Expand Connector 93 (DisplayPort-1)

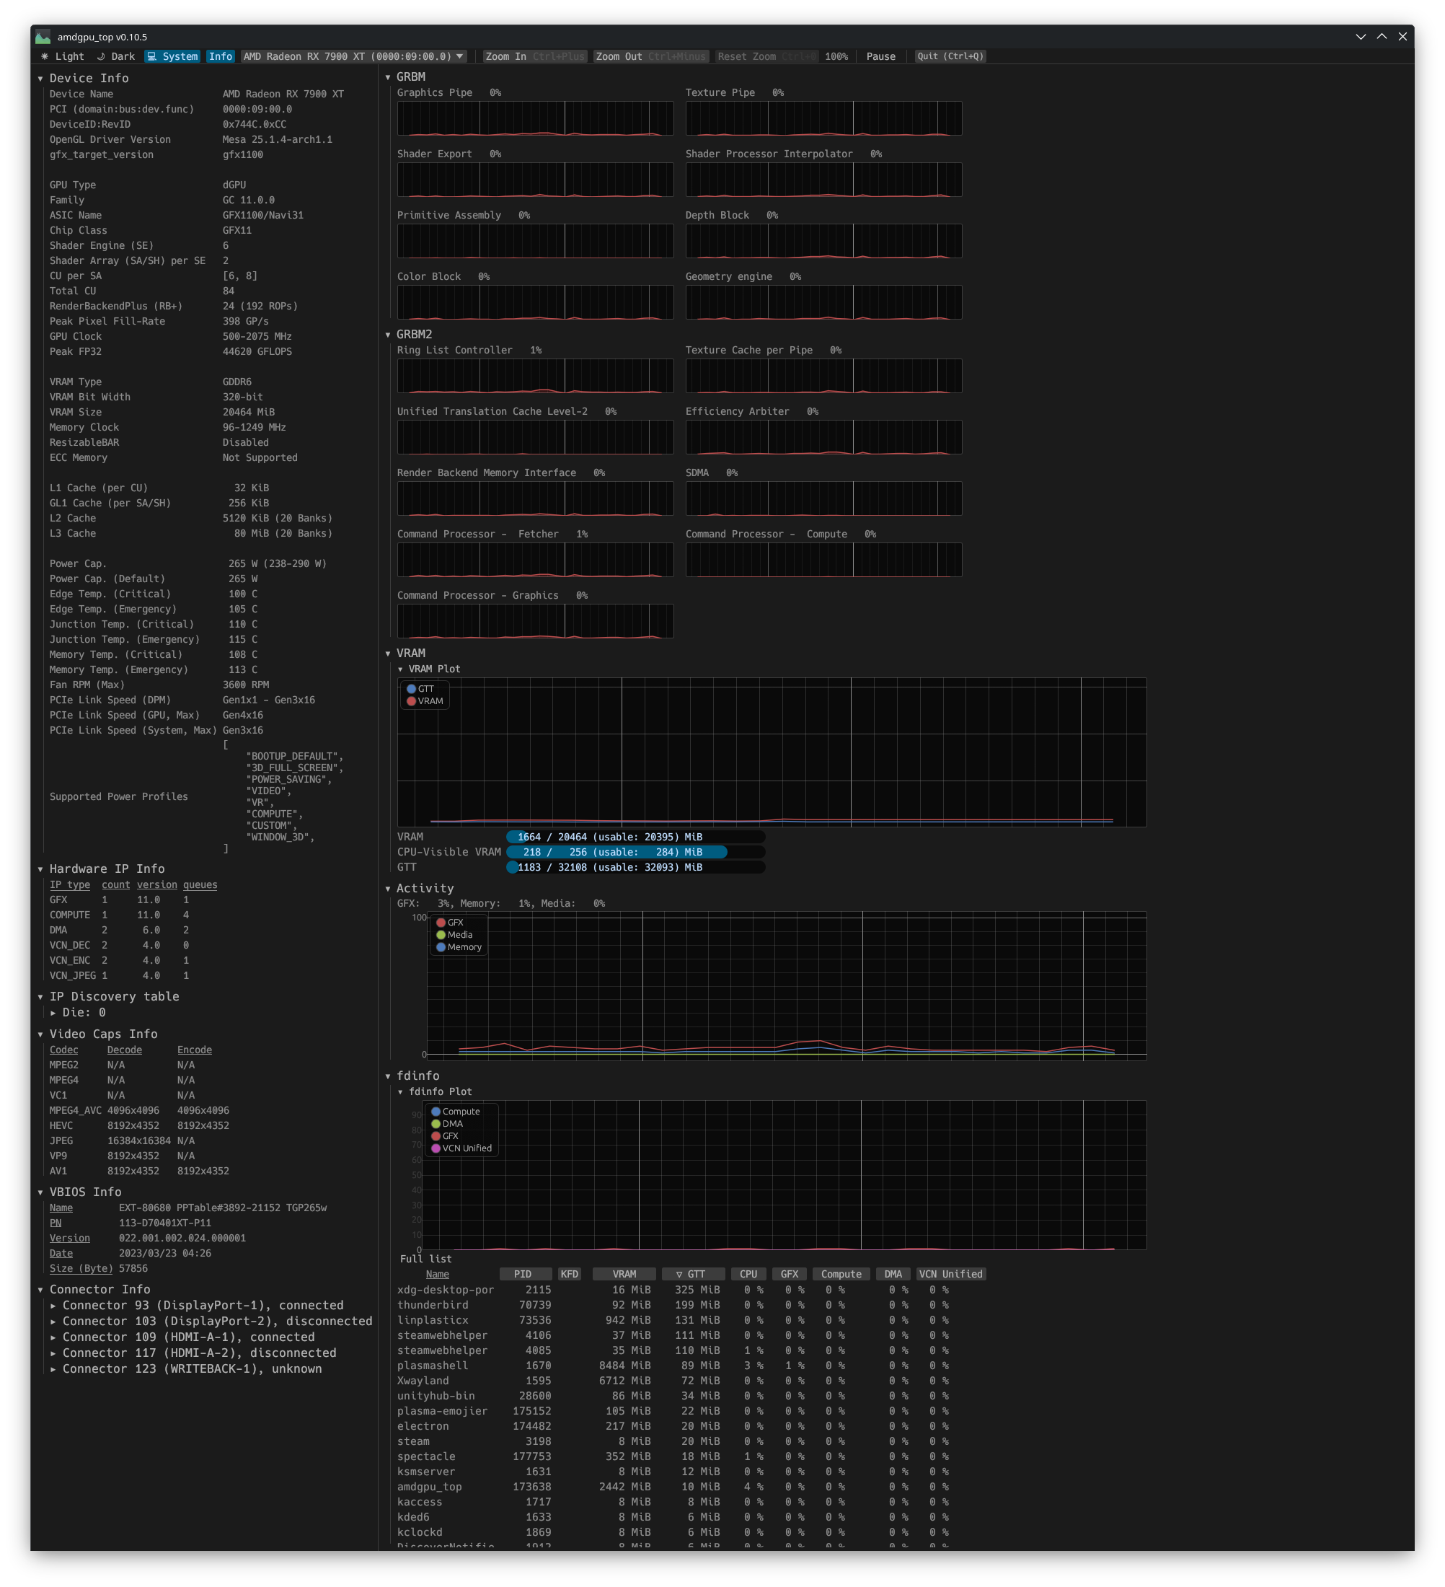[197, 1306]
